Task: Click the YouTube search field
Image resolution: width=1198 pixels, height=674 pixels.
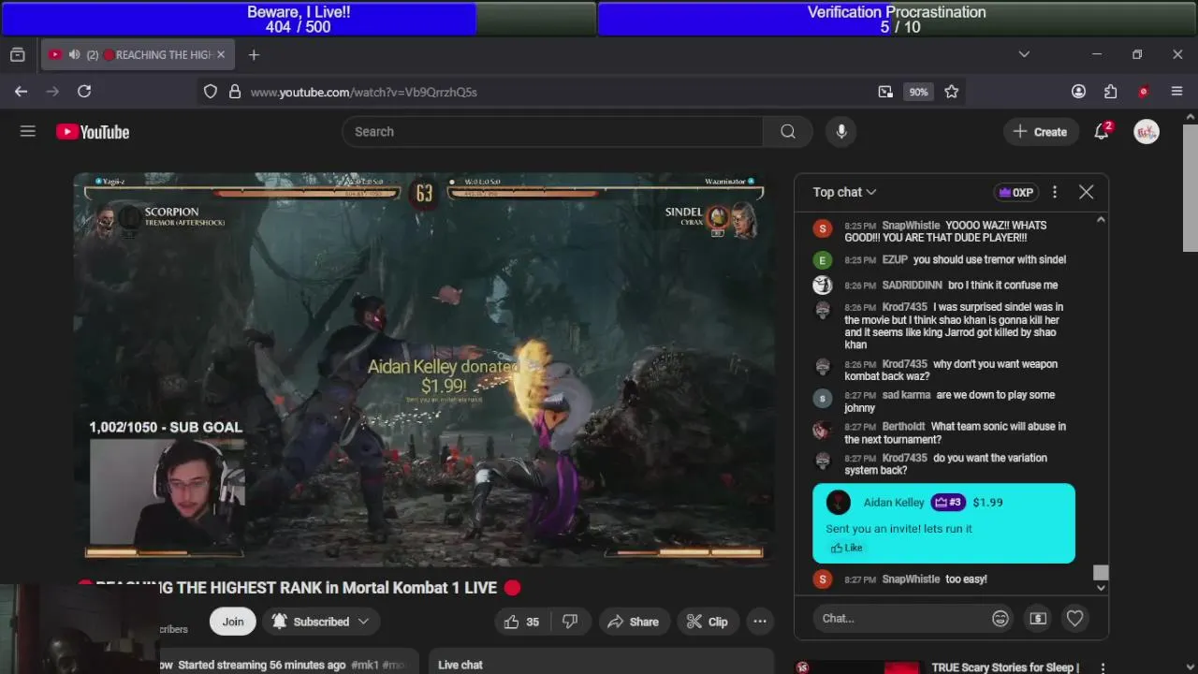Action: click(552, 132)
